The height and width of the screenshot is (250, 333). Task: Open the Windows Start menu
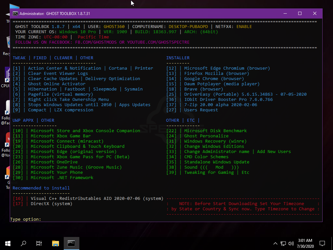tap(8, 243)
